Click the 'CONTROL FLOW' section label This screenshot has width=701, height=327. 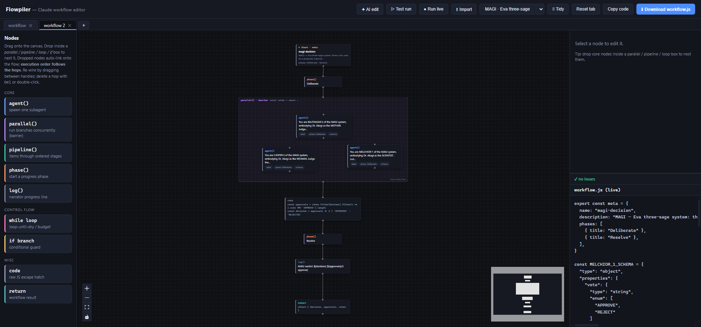(x=19, y=210)
